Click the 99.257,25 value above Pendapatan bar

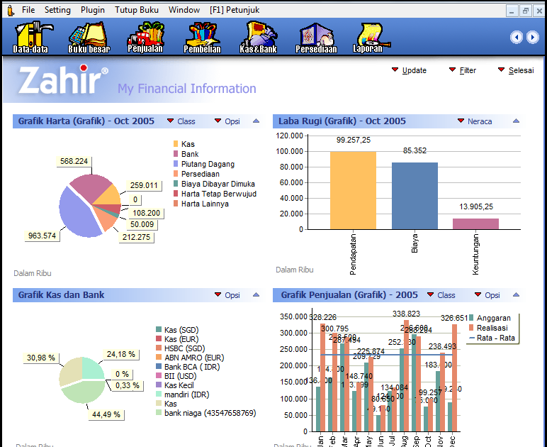click(x=354, y=140)
